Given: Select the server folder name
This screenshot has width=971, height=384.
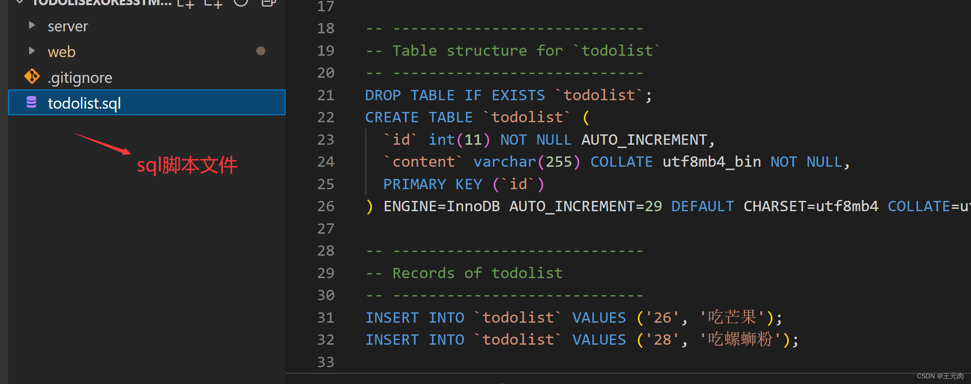Looking at the screenshot, I should [68, 26].
